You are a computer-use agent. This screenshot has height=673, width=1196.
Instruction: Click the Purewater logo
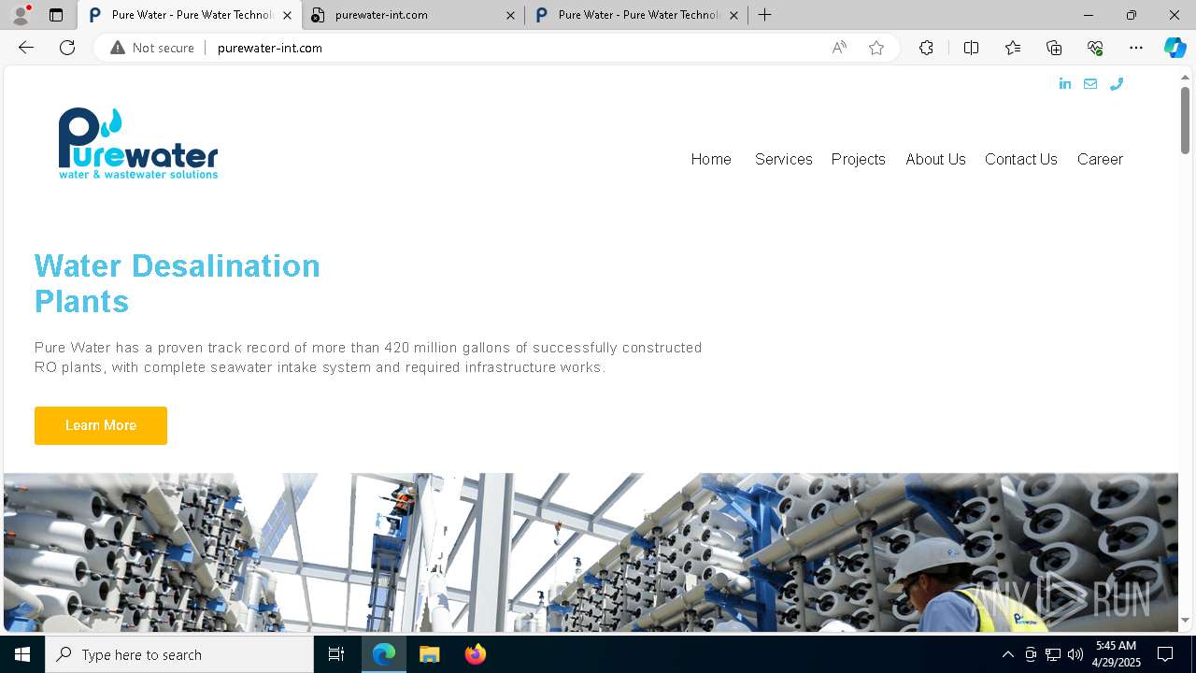point(138,143)
